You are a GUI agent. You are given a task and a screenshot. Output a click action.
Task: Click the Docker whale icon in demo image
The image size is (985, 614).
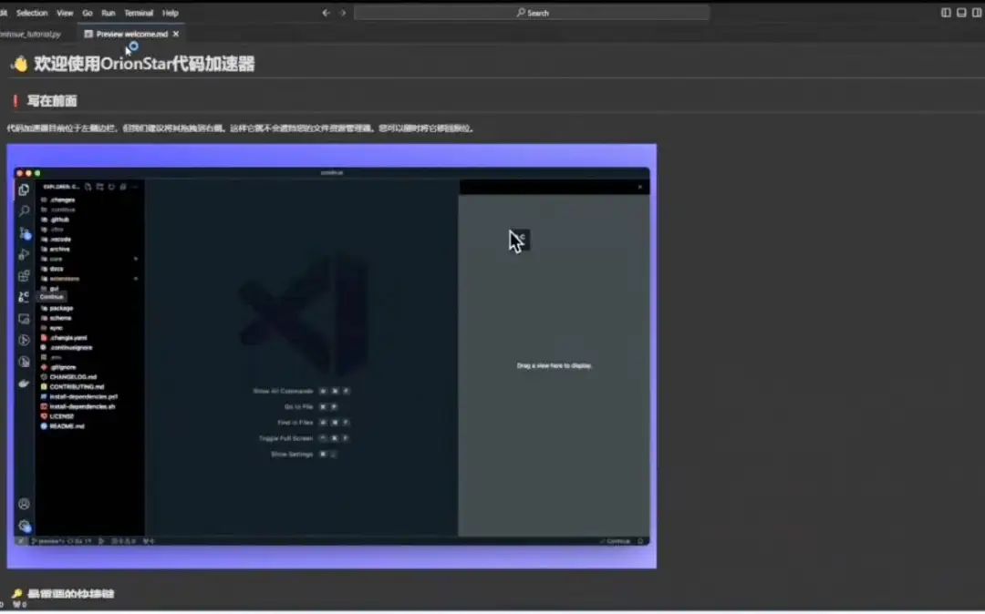pos(24,384)
